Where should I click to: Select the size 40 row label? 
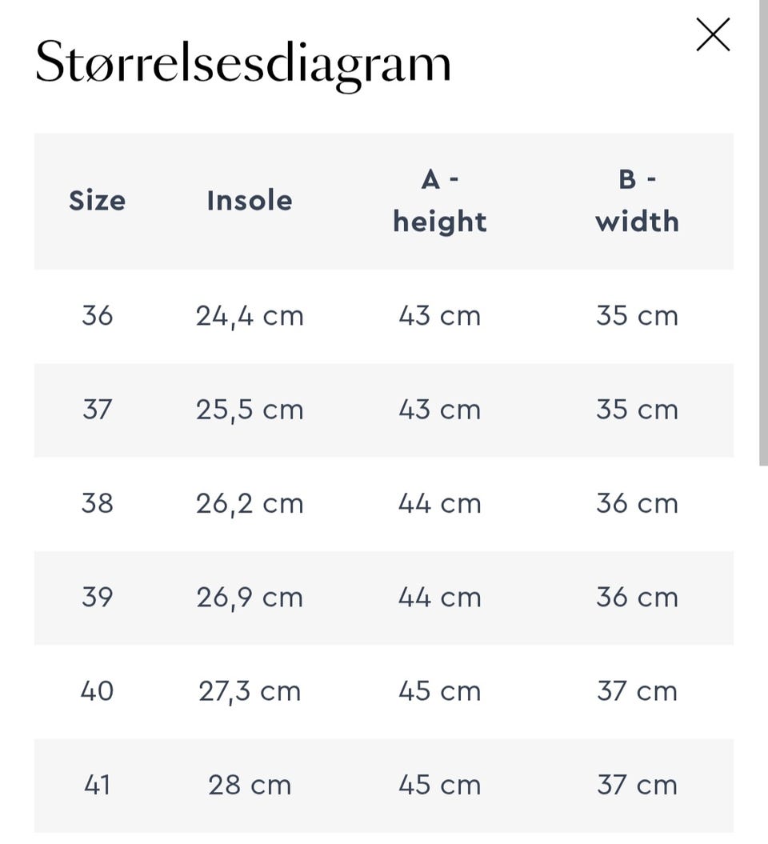[98, 690]
